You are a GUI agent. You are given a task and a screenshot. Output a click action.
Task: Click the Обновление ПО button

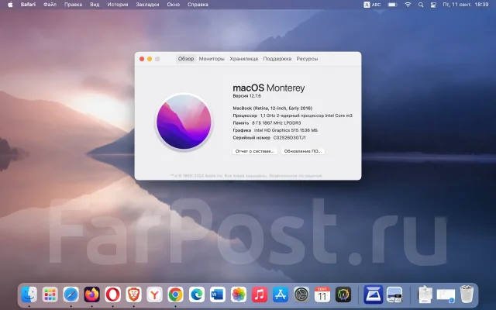303,151
